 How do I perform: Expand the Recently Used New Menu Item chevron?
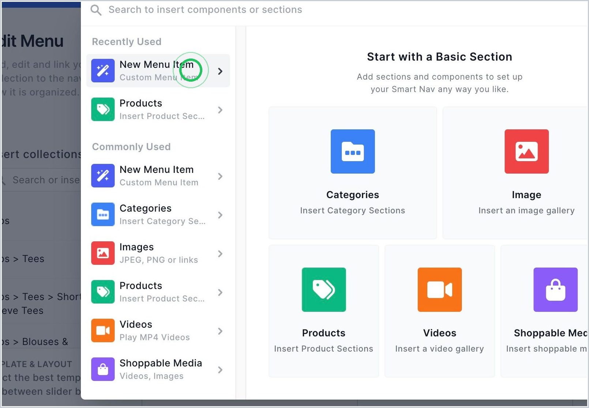pyautogui.click(x=220, y=71)
